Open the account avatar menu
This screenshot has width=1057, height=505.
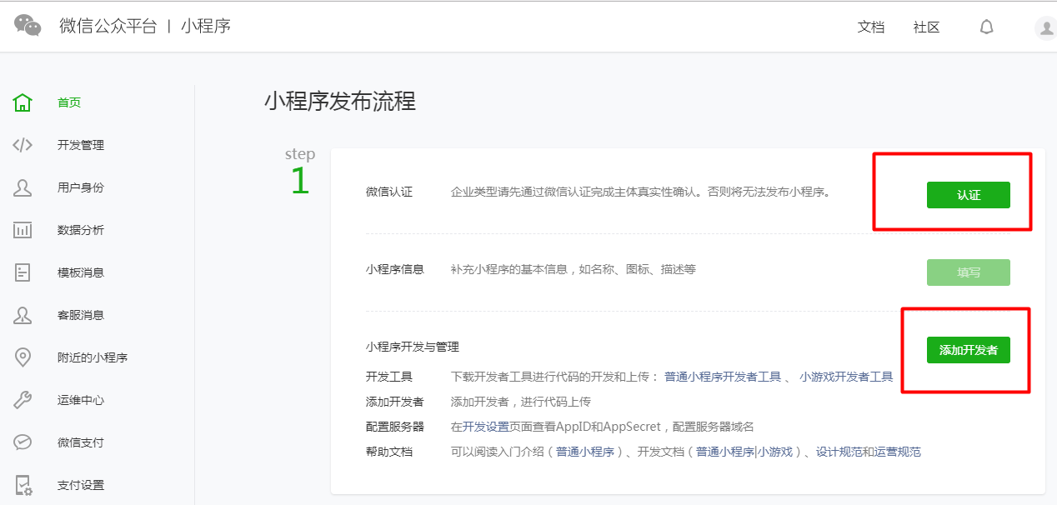coord(1045,27)
